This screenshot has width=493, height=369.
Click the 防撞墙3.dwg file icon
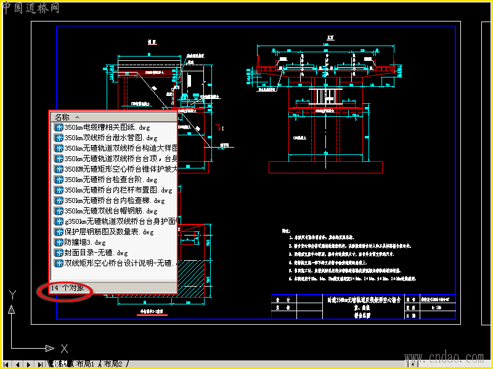click(x=59, y=242)
